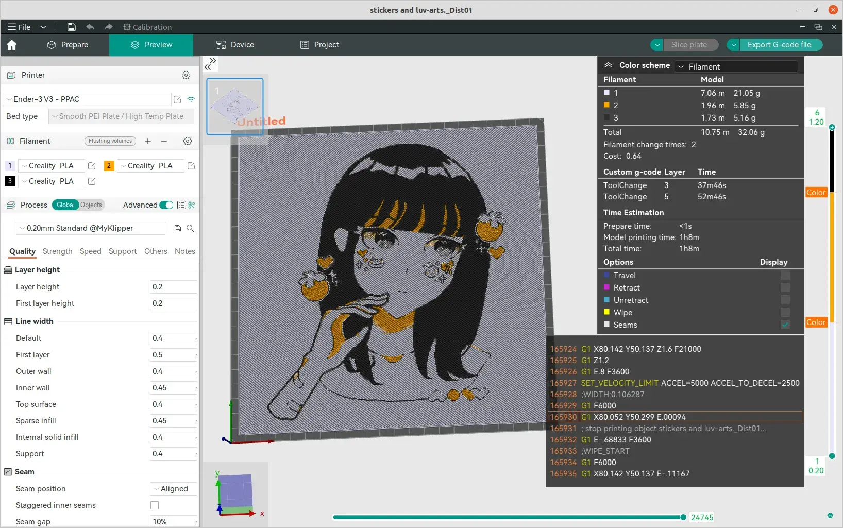Switch to the Preview tab

151,45
